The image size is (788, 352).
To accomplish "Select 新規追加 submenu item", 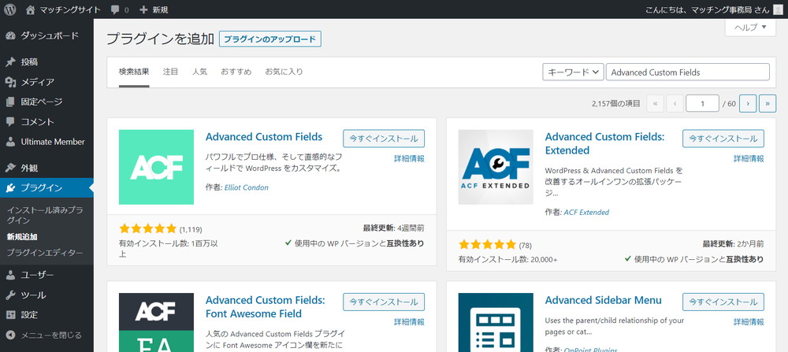I will click(22, 237).
